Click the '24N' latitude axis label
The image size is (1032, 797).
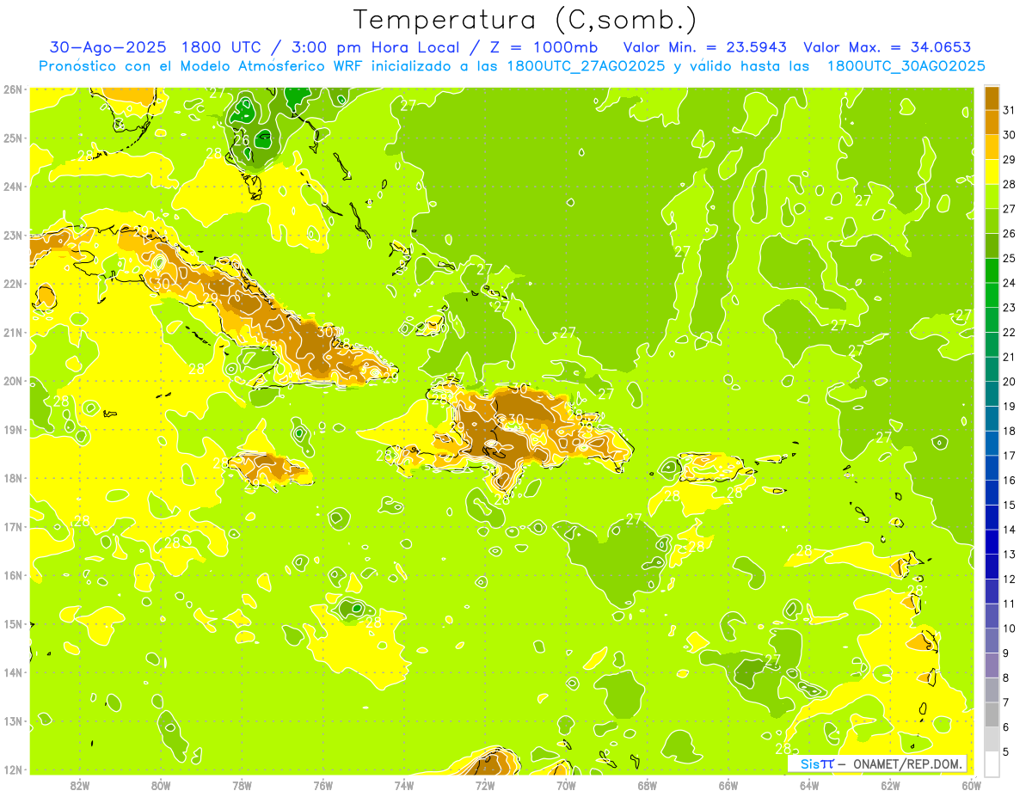12,187
